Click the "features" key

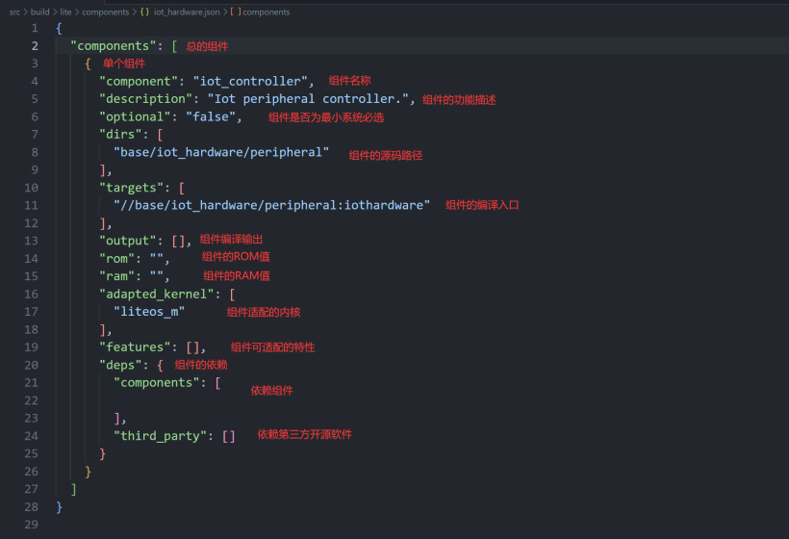pos(135,347)
